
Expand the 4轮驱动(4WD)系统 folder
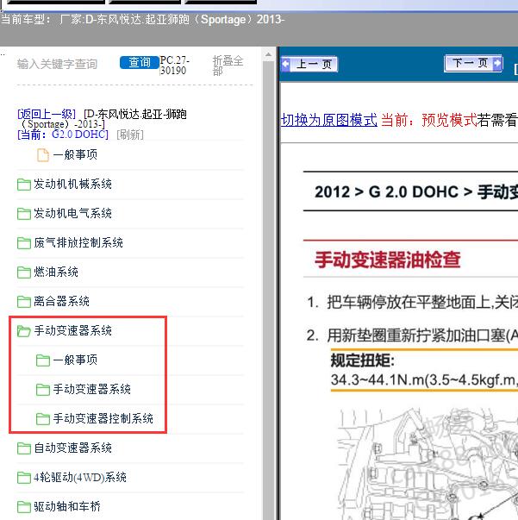coord(80,477)
